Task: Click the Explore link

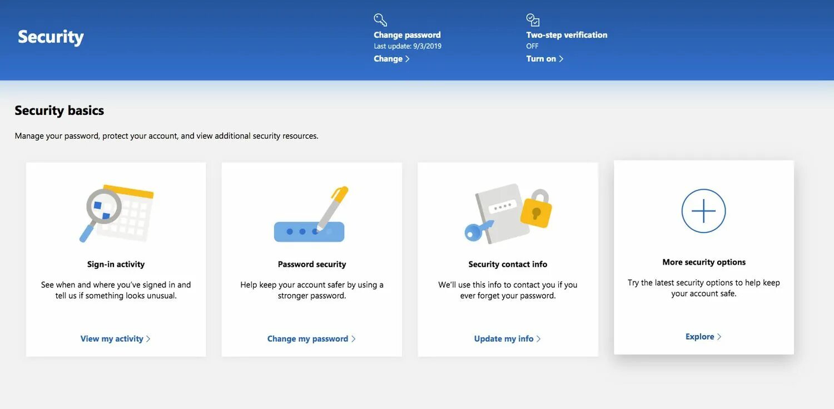Action: click(x=699, y=336)
